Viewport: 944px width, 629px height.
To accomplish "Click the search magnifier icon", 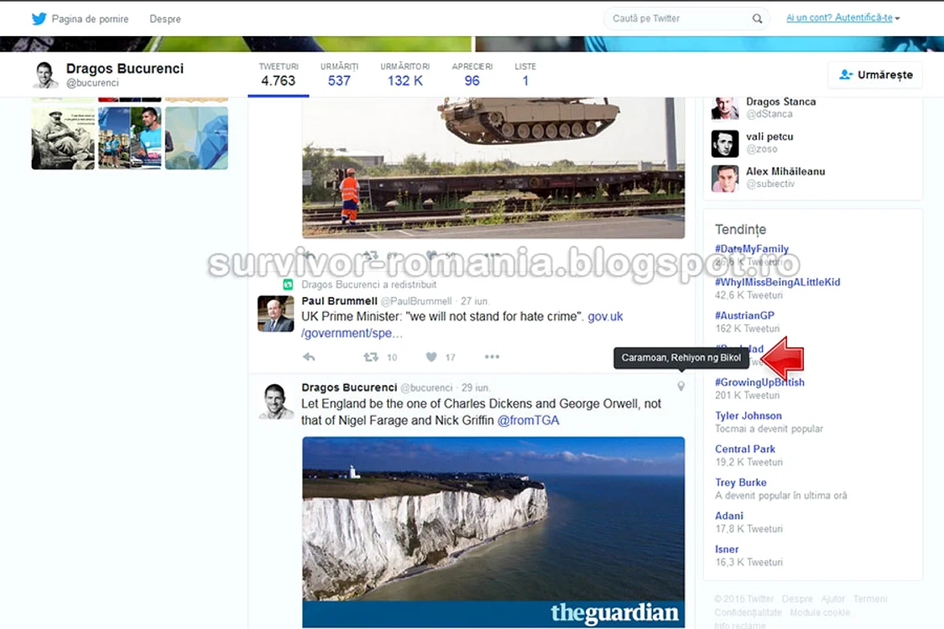I will click(x=757, y=18).
